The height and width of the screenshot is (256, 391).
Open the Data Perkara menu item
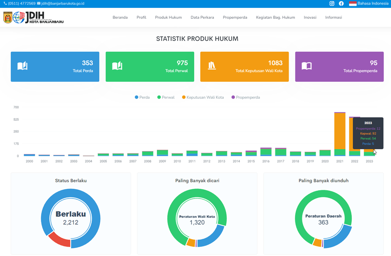[x=202, y=18]
